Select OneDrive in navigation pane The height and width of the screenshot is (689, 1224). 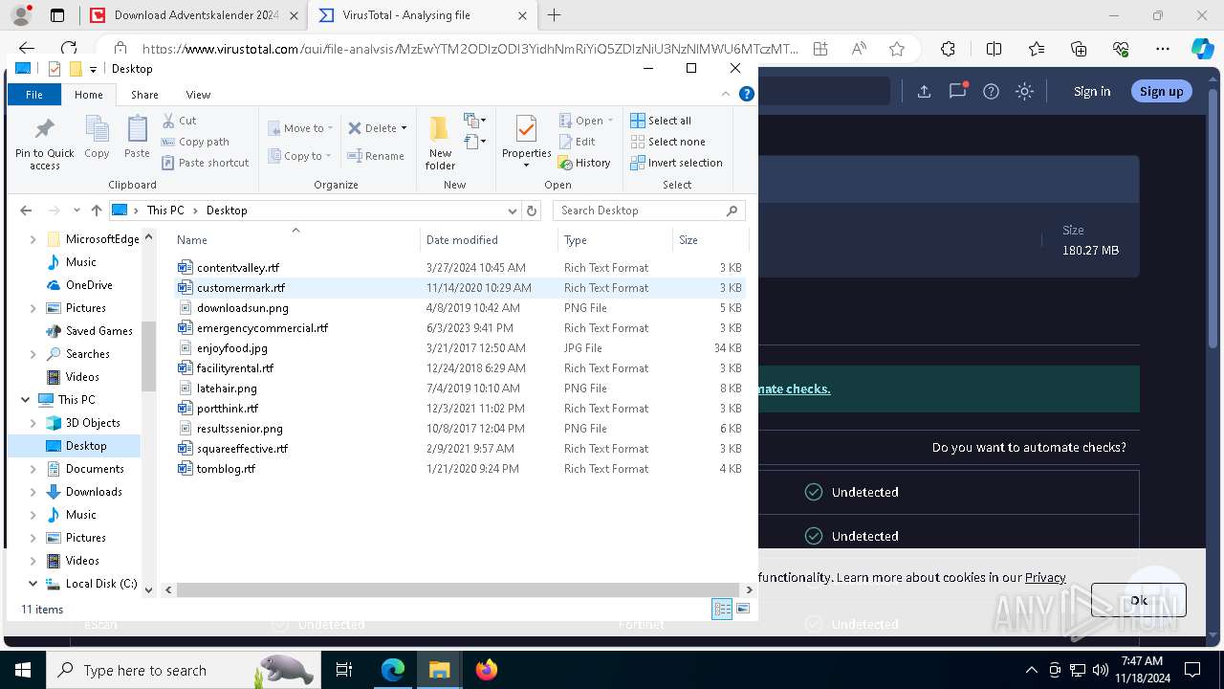point(89,285)
